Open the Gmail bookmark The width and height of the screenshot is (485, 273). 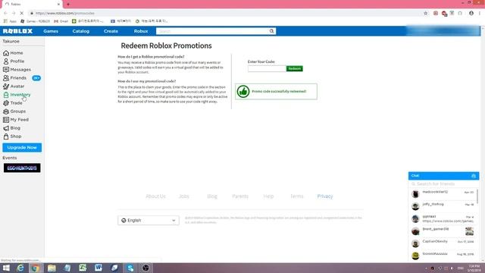(x=61, y=21)
